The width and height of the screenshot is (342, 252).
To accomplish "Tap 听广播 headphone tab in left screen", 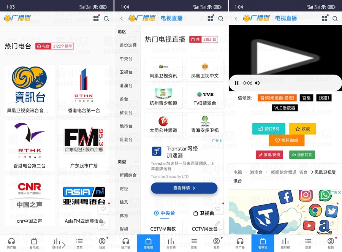I will click(x=11, y=243).
